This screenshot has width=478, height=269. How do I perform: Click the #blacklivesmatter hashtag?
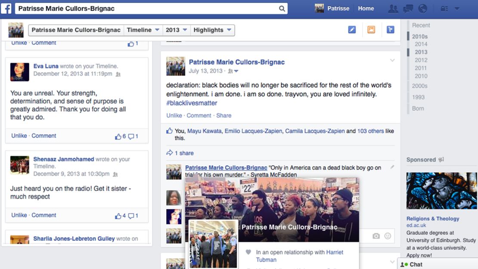[x=192, y=103]
